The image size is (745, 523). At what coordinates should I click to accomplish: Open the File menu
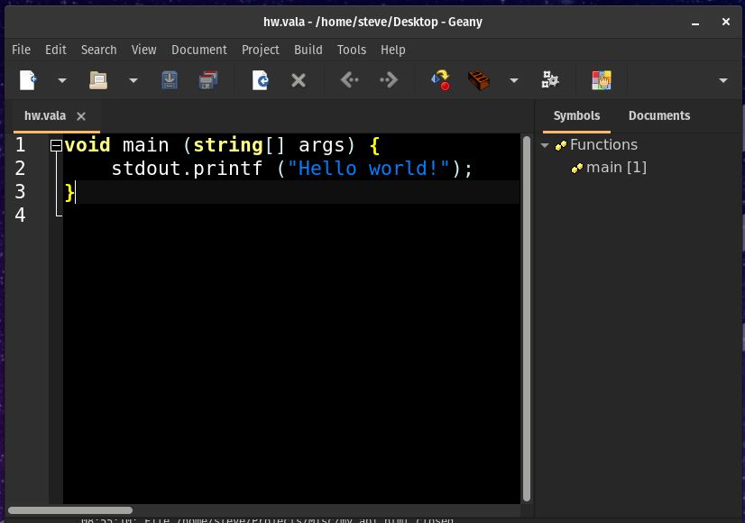(21, 50)
